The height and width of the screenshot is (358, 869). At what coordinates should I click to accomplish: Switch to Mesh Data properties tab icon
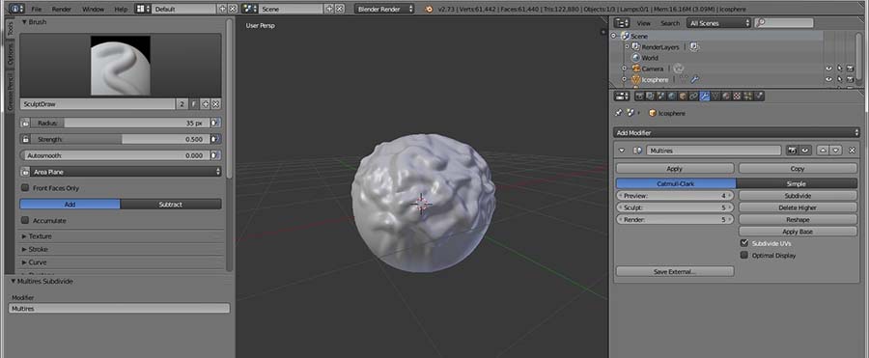(x=715, y=96)
